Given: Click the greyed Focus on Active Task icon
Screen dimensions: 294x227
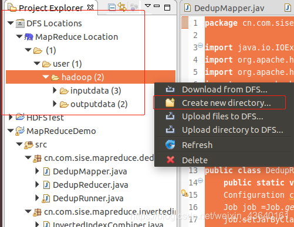Looking at the screenshot, I should click(134, 8).
